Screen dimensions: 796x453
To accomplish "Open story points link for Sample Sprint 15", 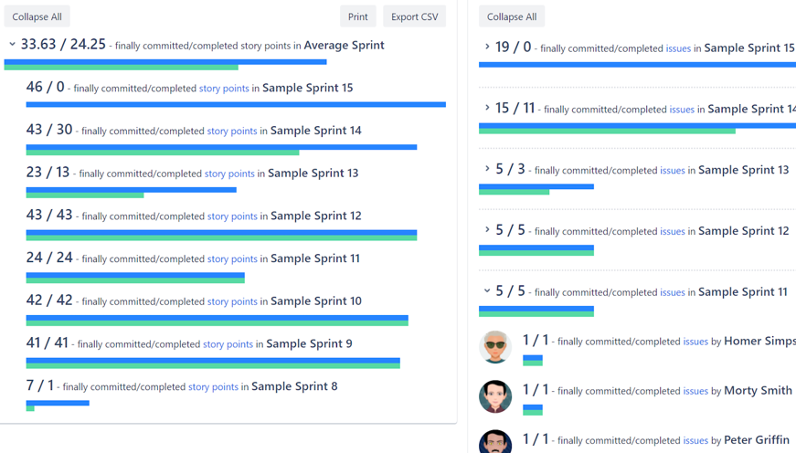I will click(224, 89).
